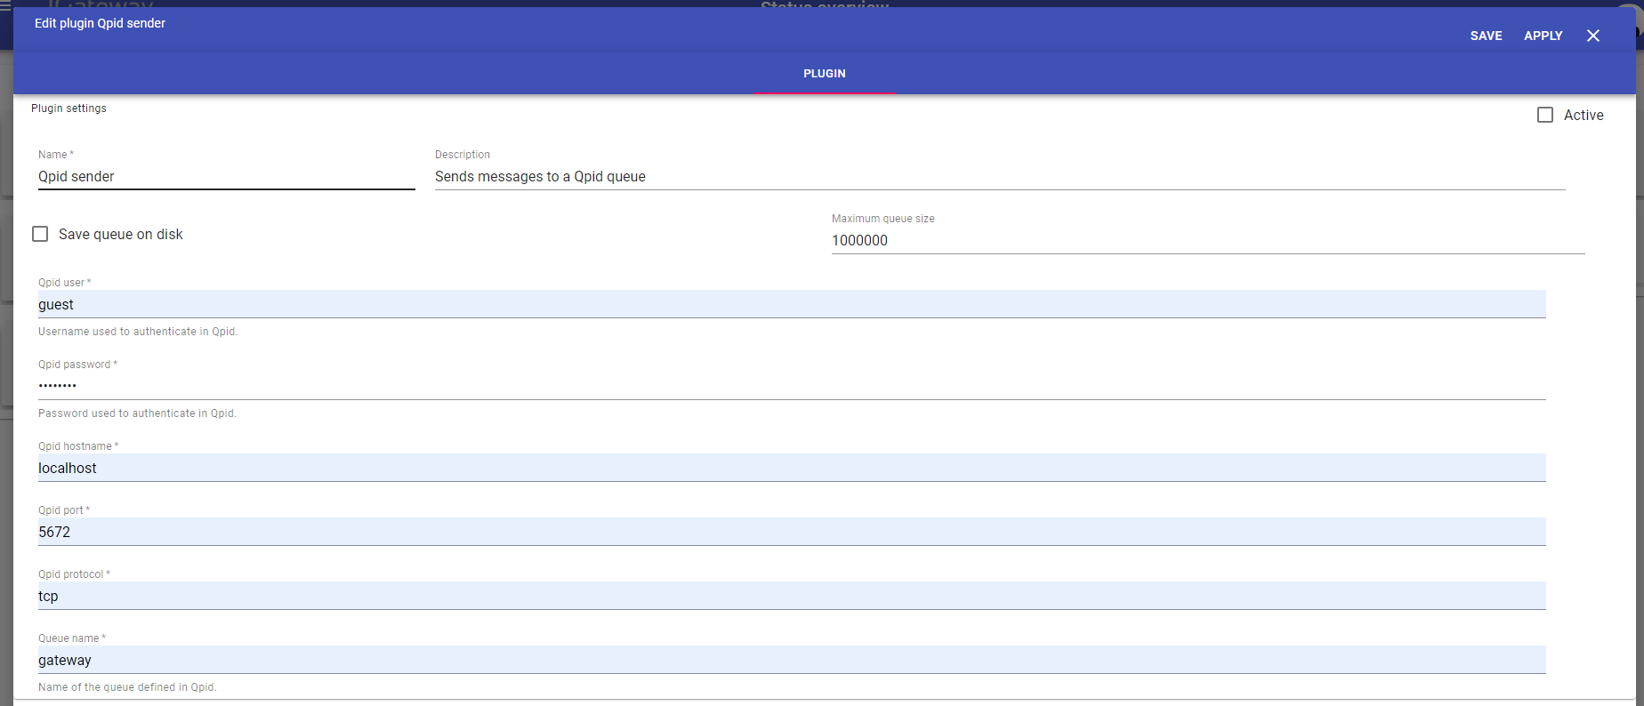Switch to the PLUGIN tab
The width and height of the screenshot is (1644, 706).
[824, 74]
